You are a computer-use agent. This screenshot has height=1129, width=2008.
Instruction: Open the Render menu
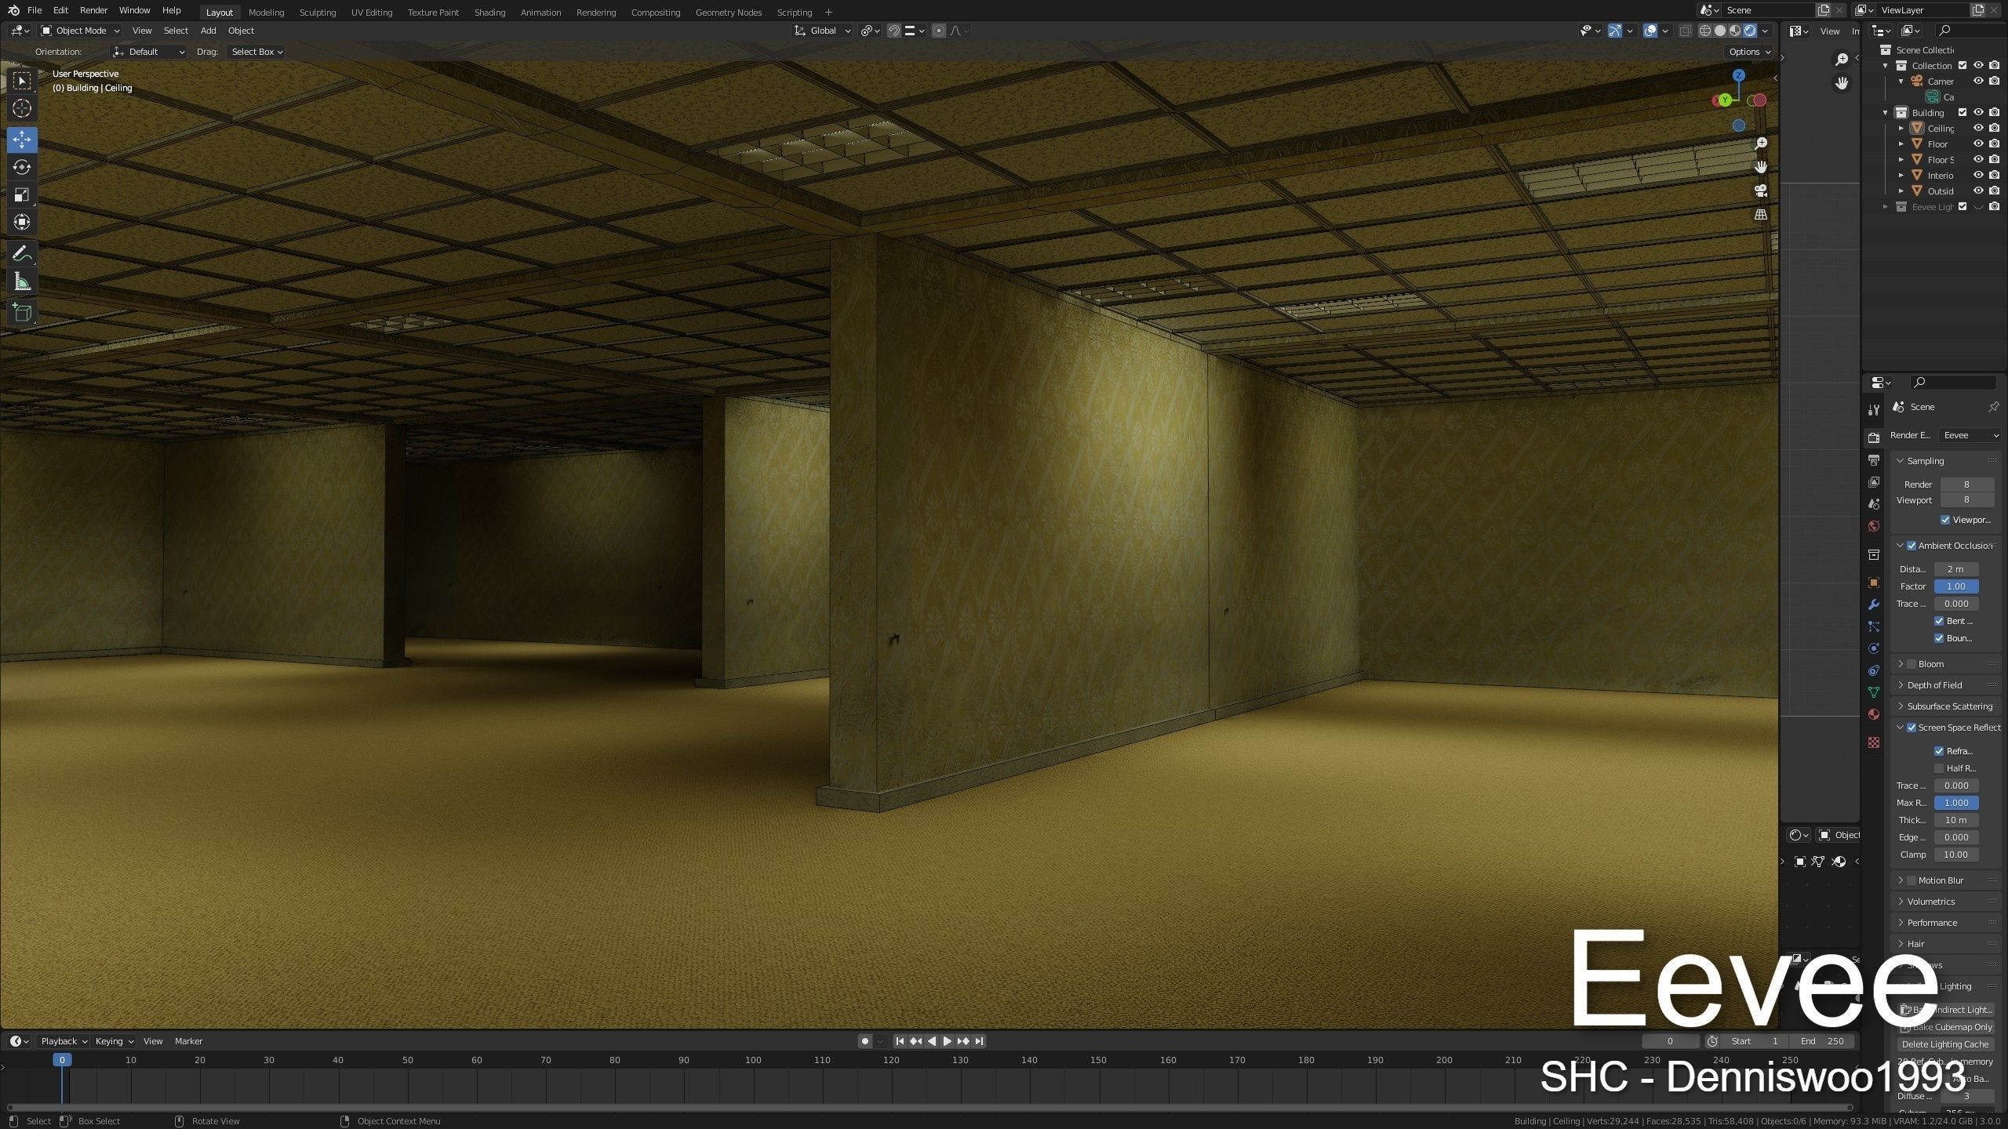(x=93, y=10)
